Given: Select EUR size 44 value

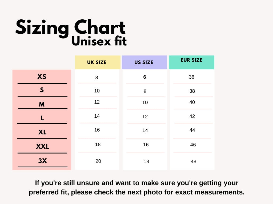Looking at the screenshot, I should point(192,130).
